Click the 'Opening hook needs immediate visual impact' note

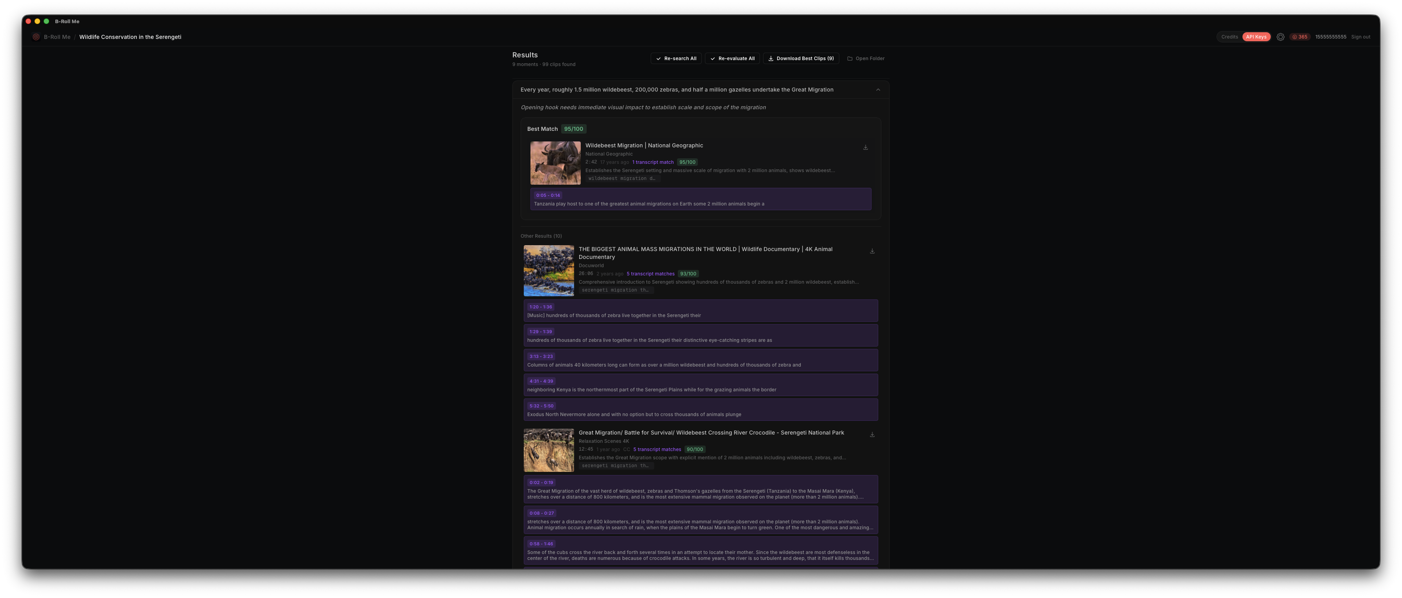point(643,107)
